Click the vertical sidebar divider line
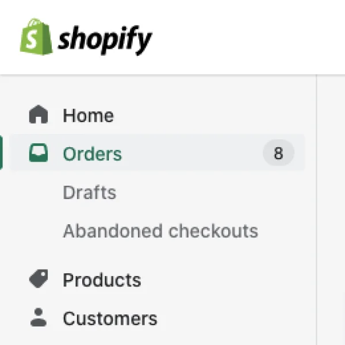Viewport: 345px width, 345px height. pyautogui.click(x=316, y=210)
